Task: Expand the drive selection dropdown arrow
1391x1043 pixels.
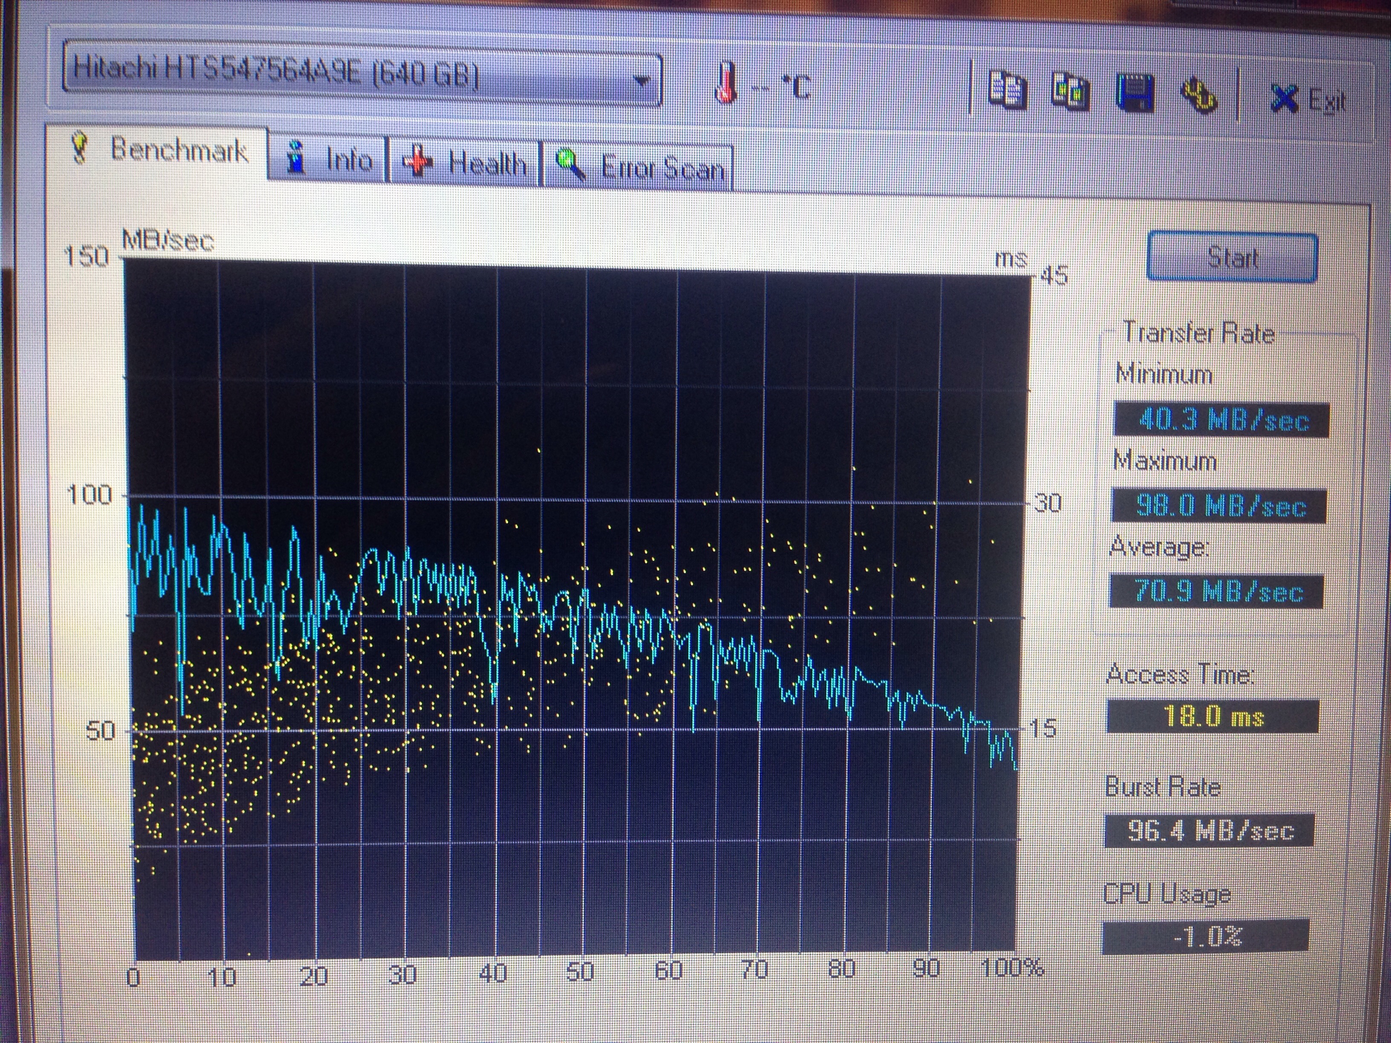Action: click(641, 82)
